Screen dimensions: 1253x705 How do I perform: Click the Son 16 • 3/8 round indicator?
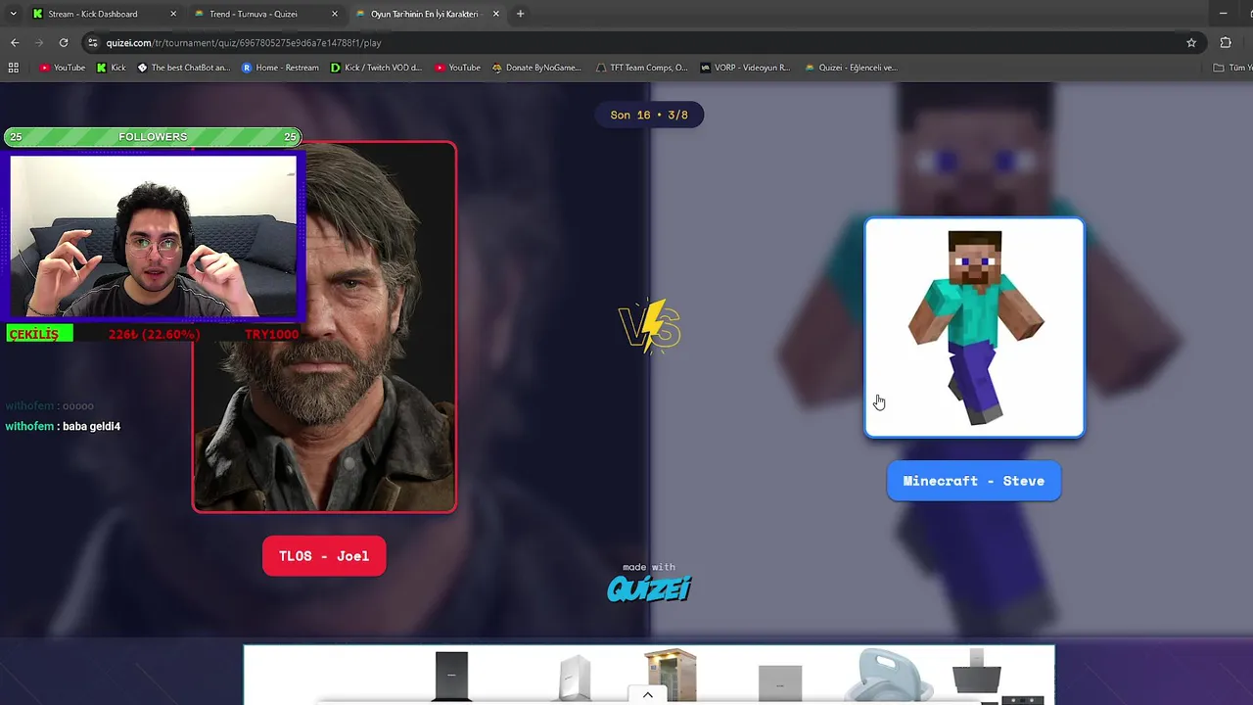click(x=649, y=115)
